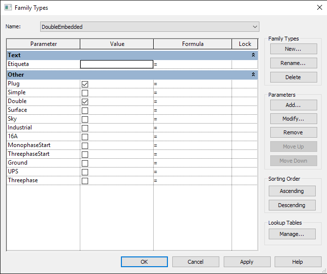Select the Simple parameter name
The width and height of the screenshot is (327, 274).
point(17,92)
